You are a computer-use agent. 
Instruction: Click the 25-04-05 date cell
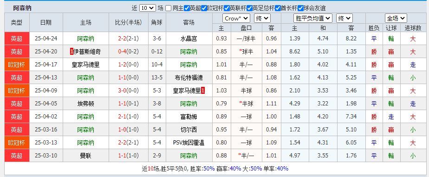pyautogui.click(x=46, y=104)
